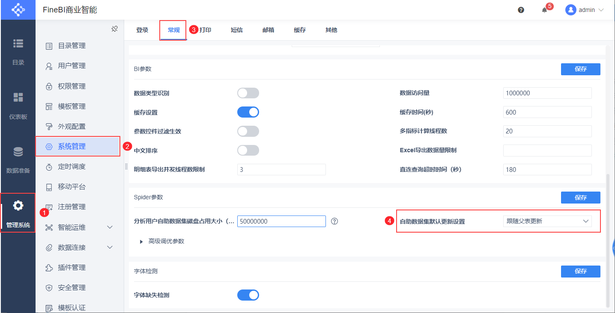Enable the 中文排序 switch
The width and height of the screenshot is (615, 313).
coord(248,151)
